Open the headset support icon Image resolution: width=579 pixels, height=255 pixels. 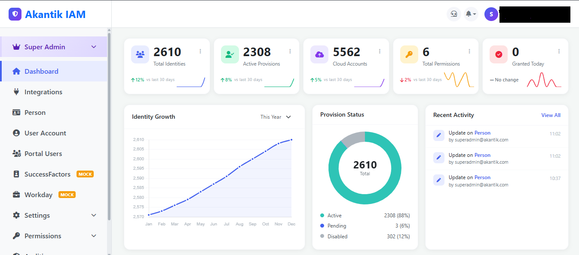tap(454, 14)
